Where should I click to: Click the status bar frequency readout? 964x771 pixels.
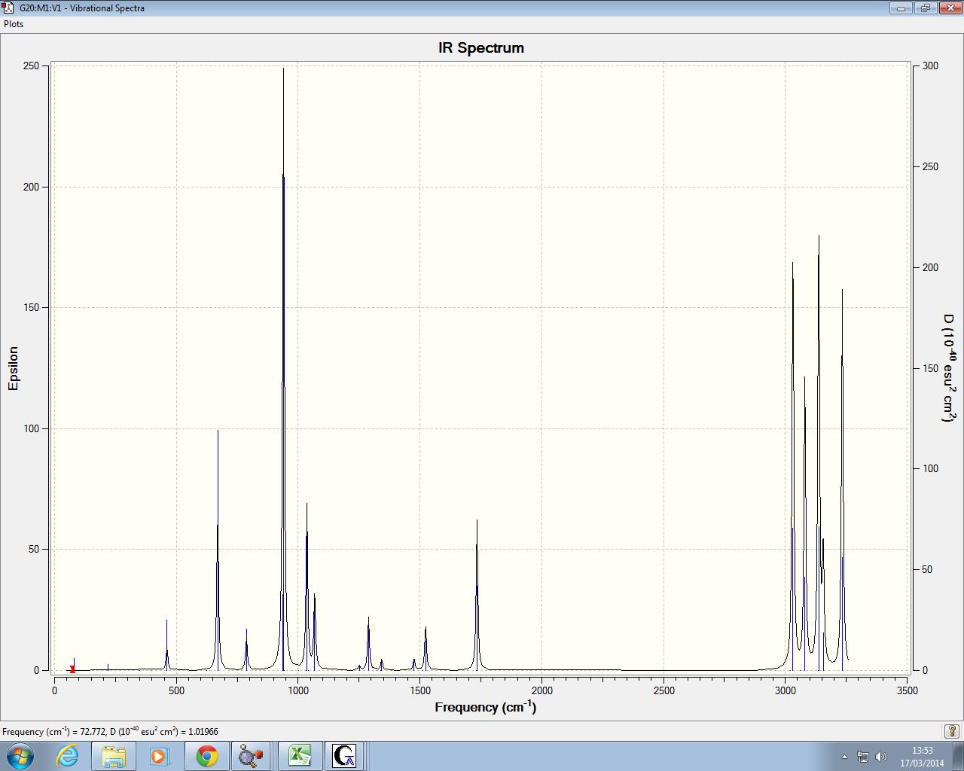pyautogui.click(x=110, y=731)
